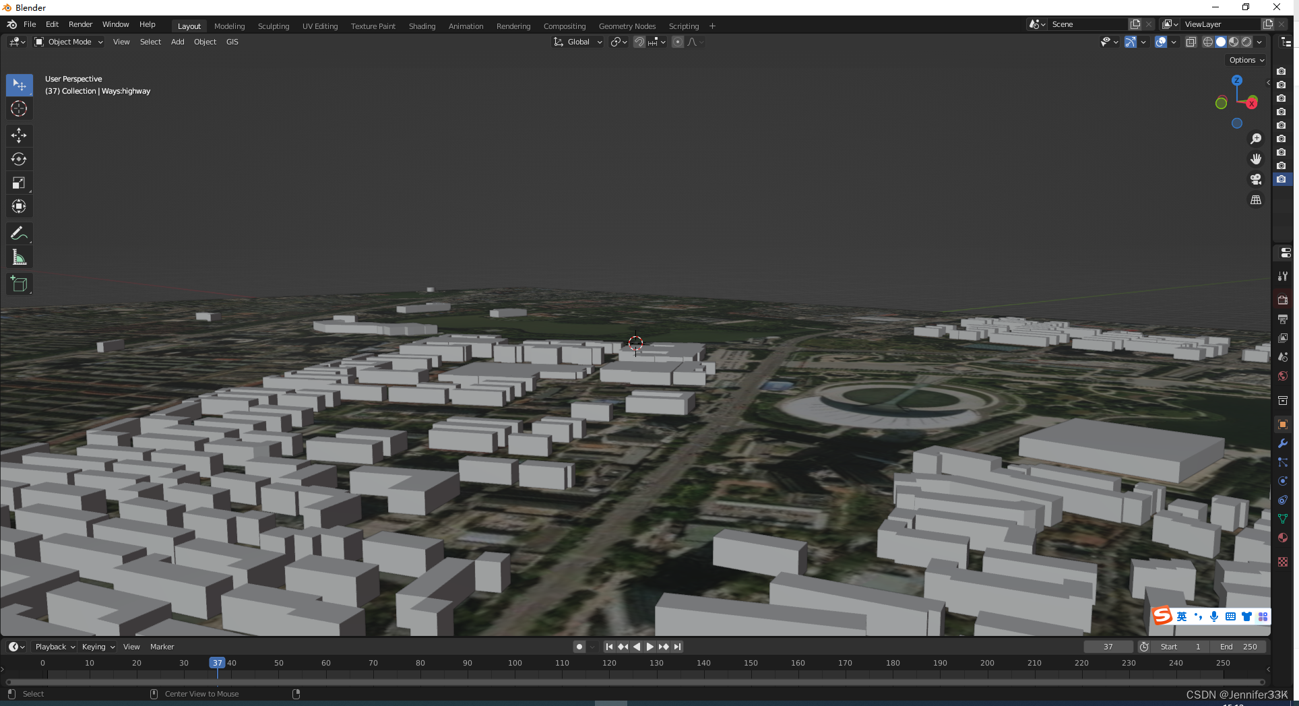This screenshot has width=1299, height=706.
Task: Click the pan hand viewport button
Action: pos(1256,159)
